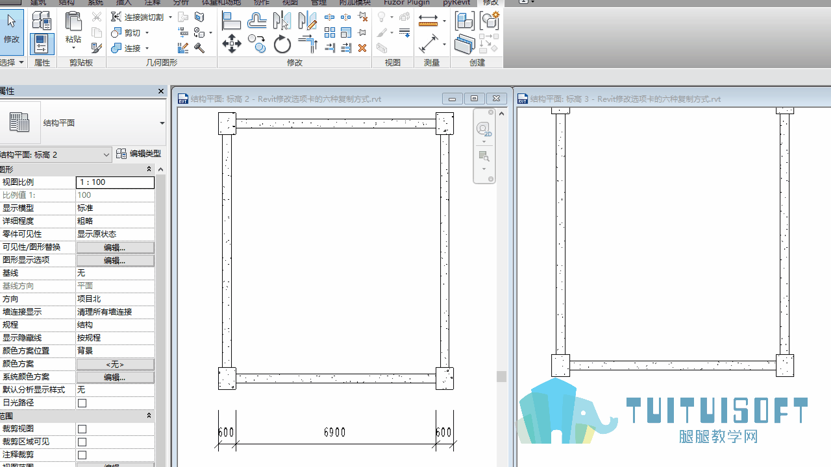Toggle the Properties palette button
The width and height of the screenshot is (831, 467).
pyautogui.click(x=42, y=44)
